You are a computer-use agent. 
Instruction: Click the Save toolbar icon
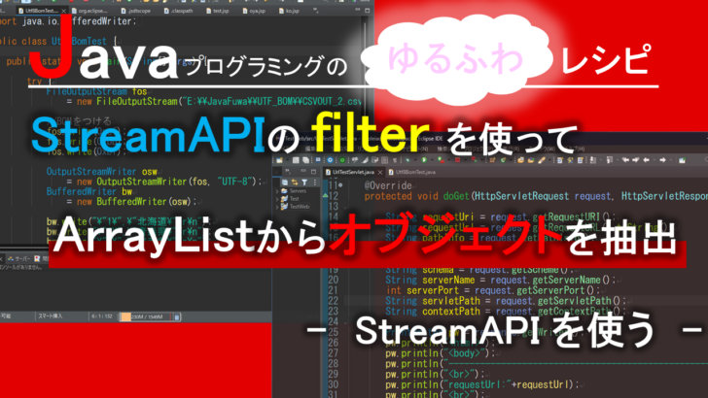[x=296, y=160]
